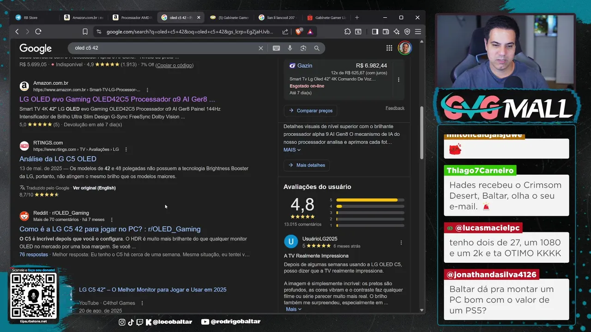This screenshot has width=591, height=332.
Task: Open Leo AI sparkle icon
Action: point(397,31)
